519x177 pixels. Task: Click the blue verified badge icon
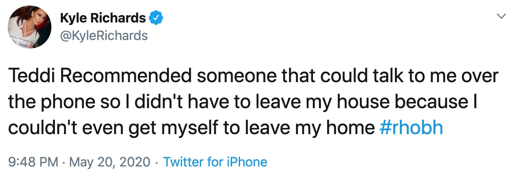156,18
